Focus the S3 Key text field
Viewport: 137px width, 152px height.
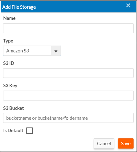pyautogui.click(x=68, y=96)
